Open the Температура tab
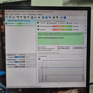This screenshot has width=93, height=93. coord(52,23)
